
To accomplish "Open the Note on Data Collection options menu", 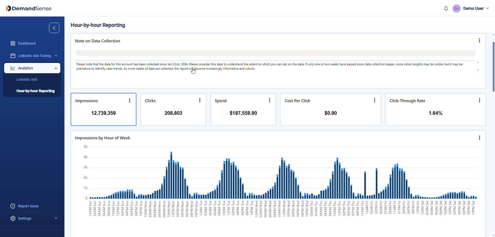I will tap(480, 40).
